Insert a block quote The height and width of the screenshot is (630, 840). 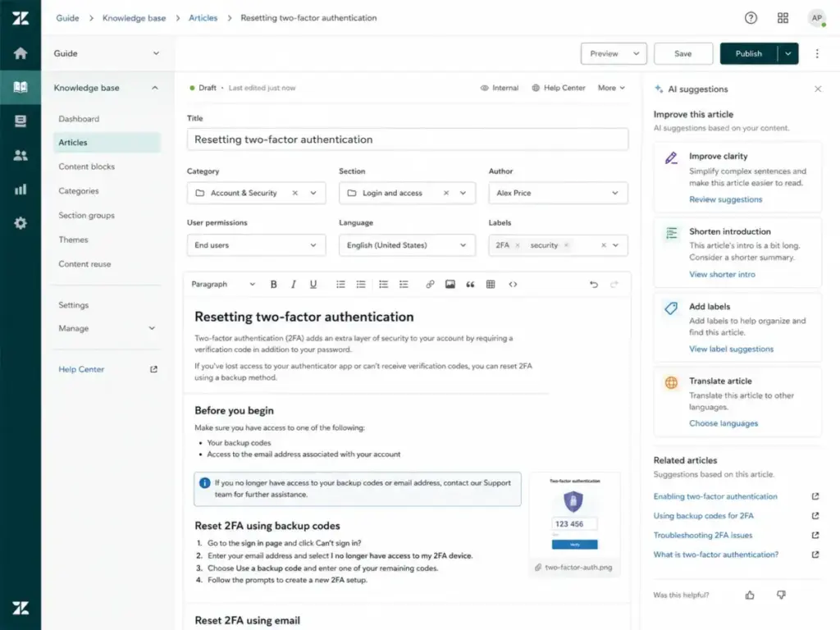point(470,285)
